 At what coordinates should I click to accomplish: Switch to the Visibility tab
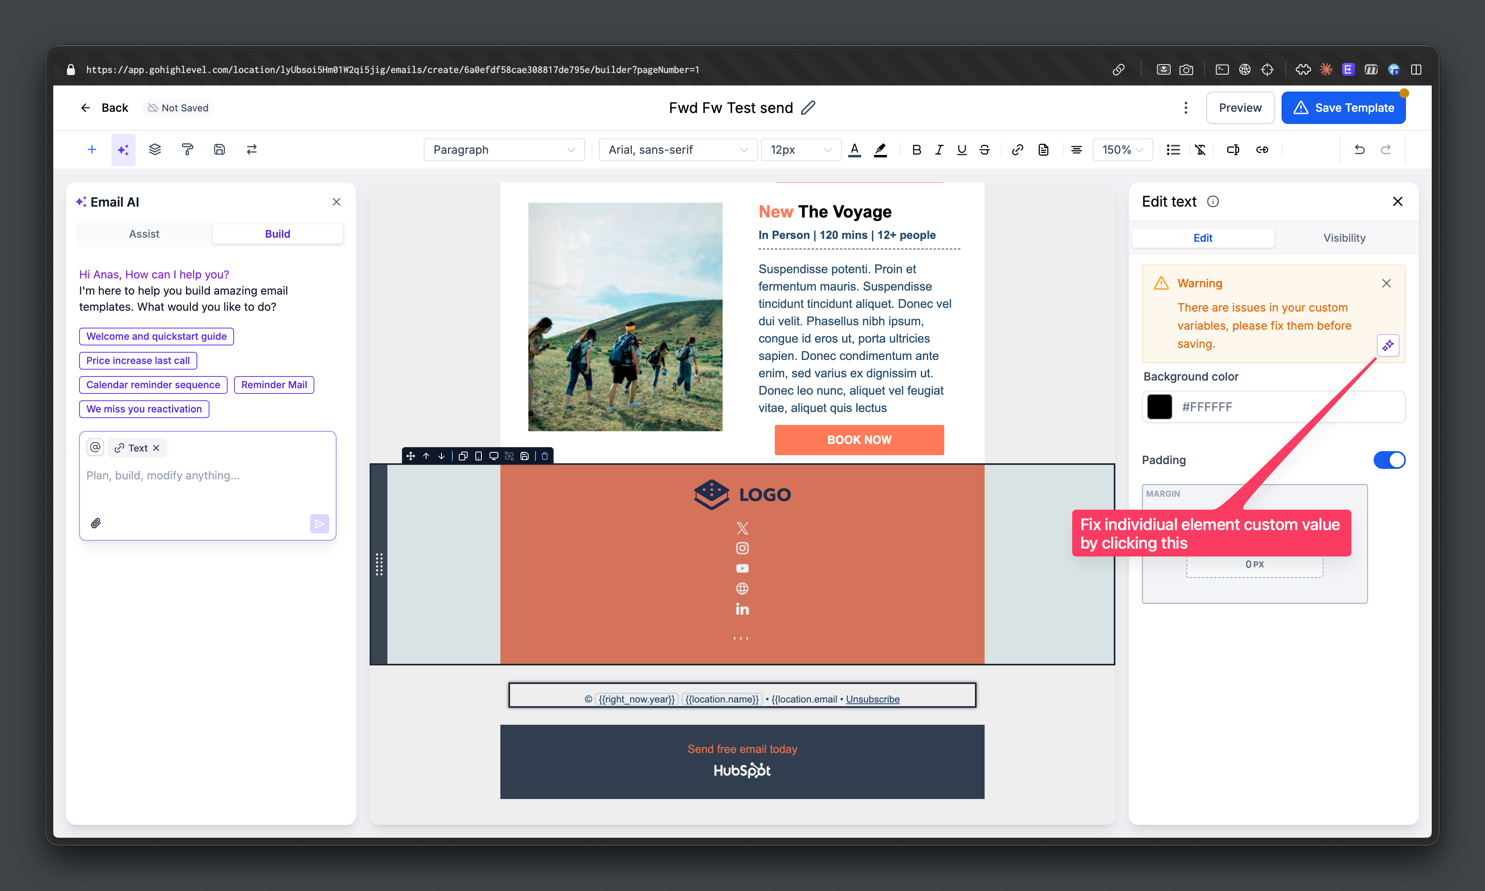[1344, 238]
